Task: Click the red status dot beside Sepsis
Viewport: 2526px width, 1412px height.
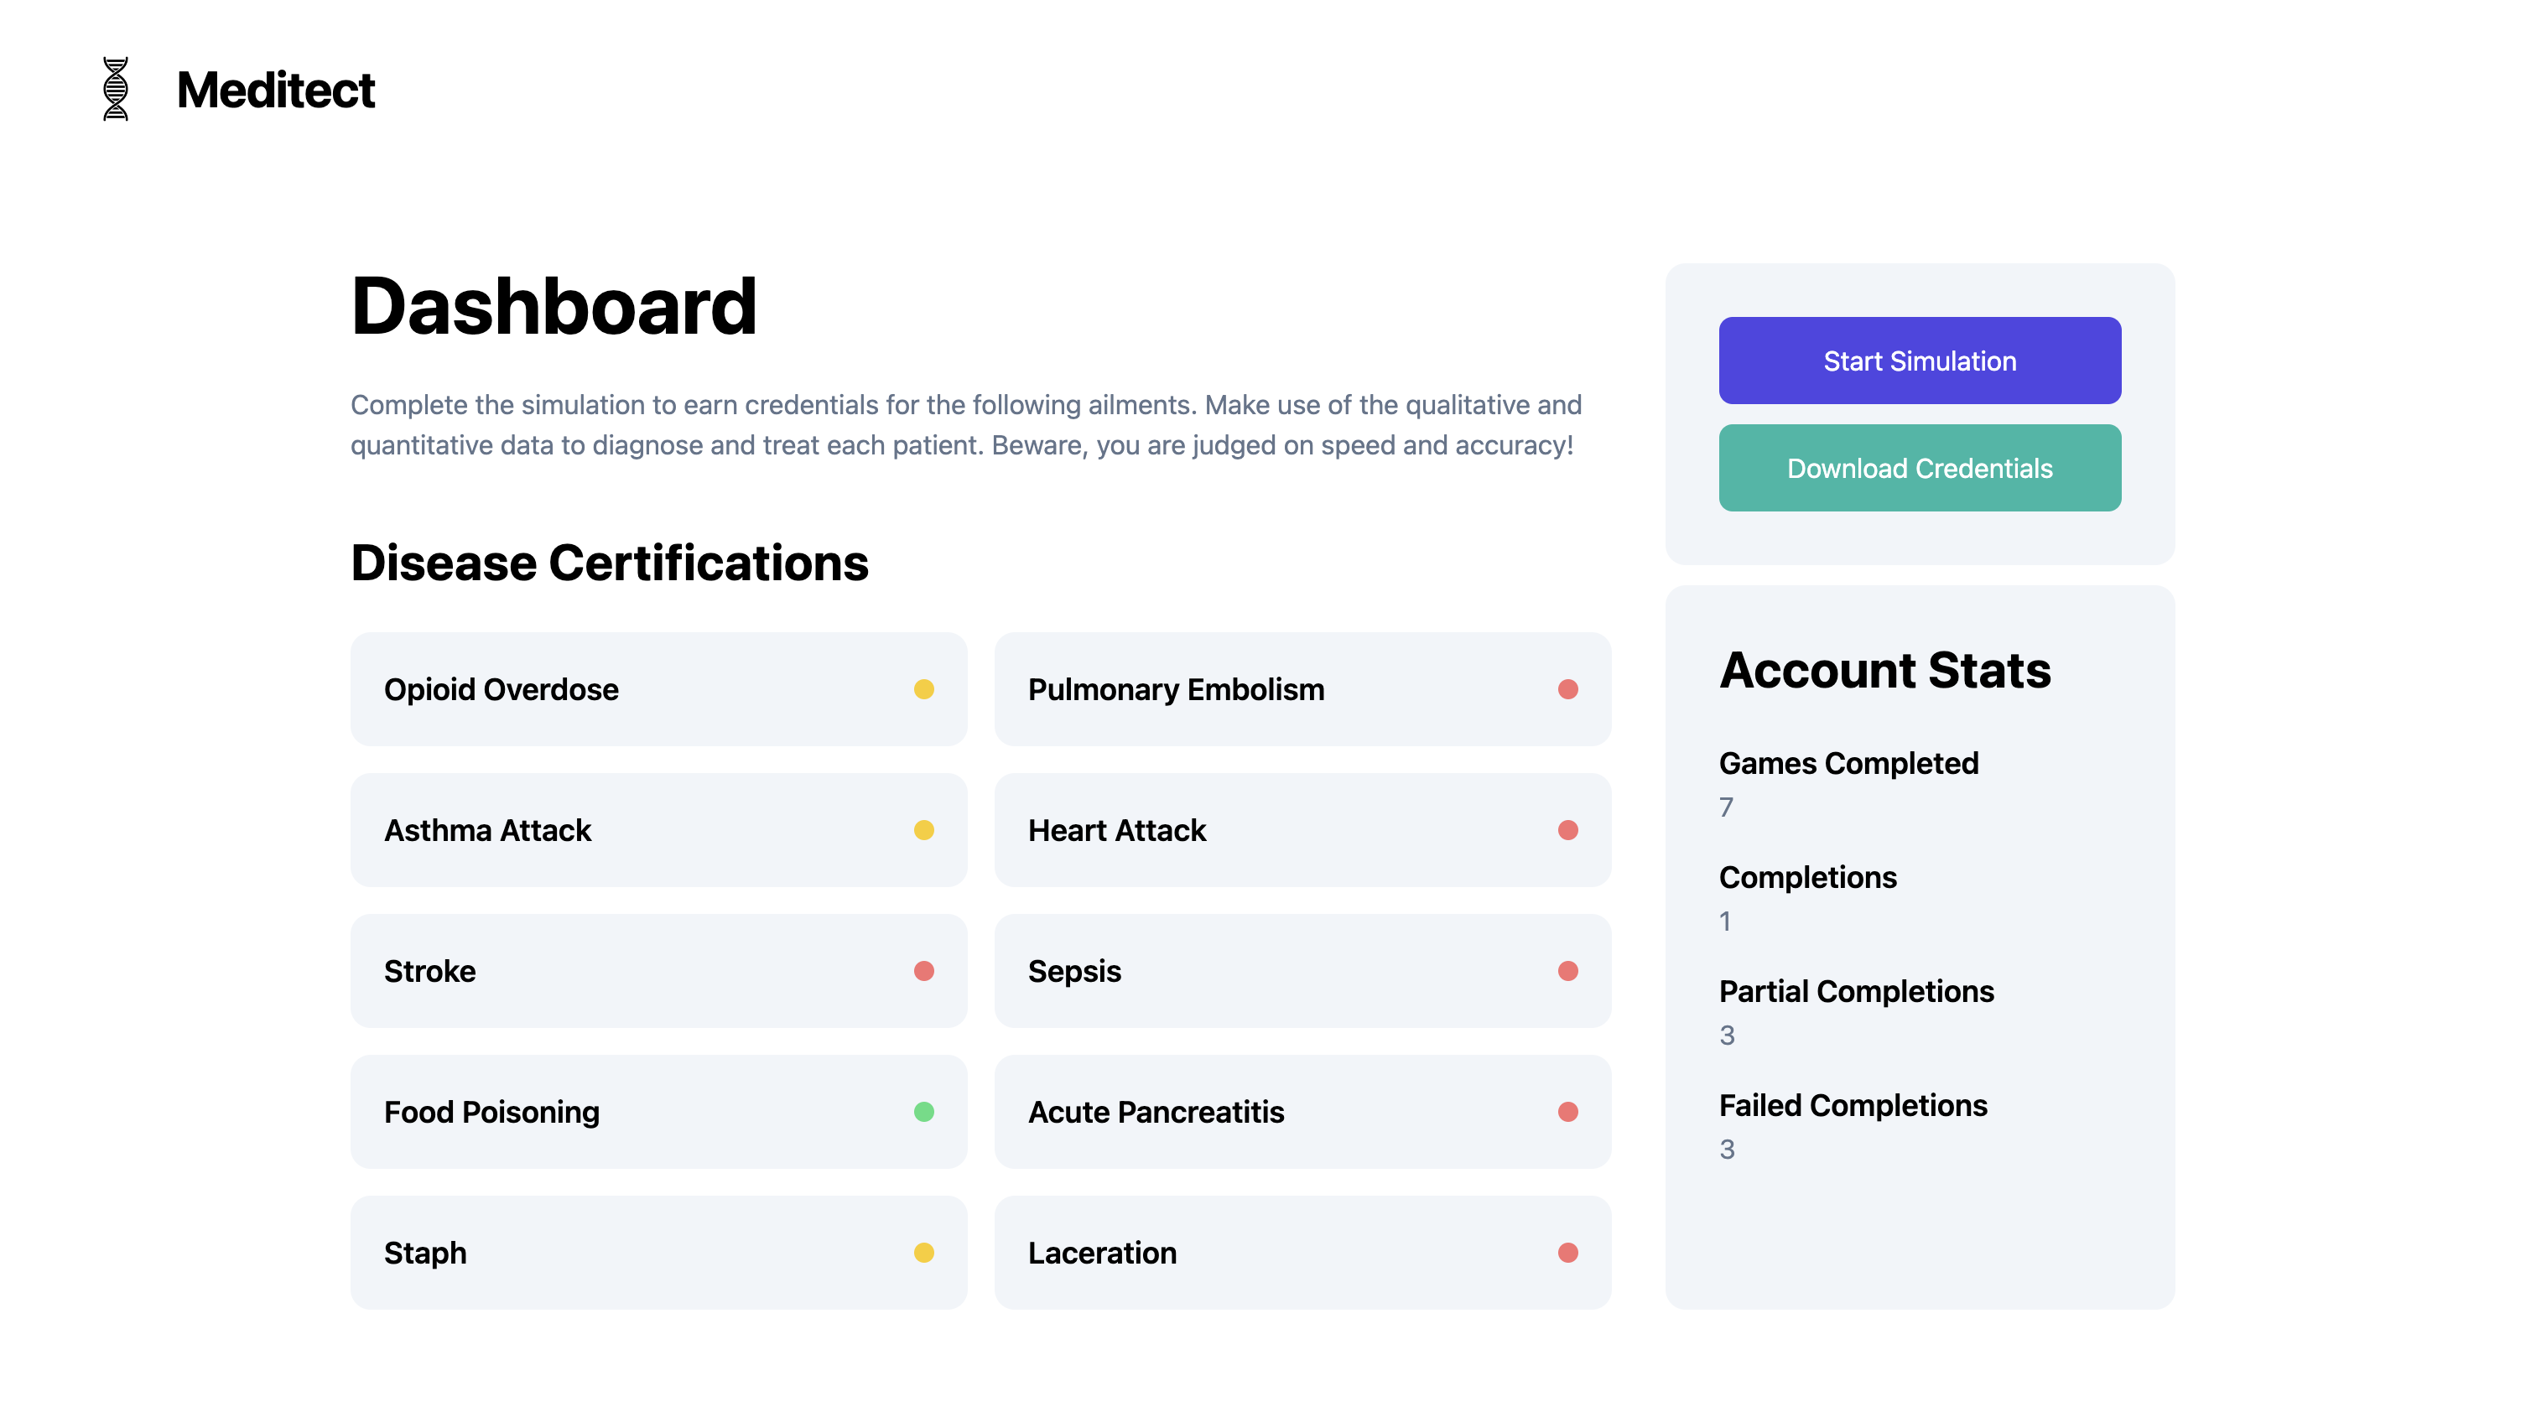Action: click(x=1568, y=971)
